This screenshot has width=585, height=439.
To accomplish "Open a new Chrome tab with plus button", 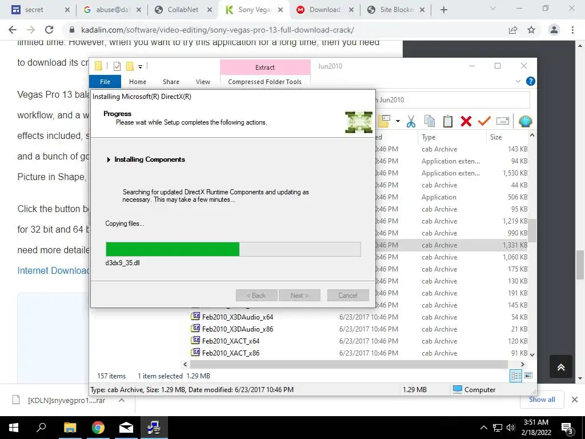I will pyautogui.click(x=443, y=10).
